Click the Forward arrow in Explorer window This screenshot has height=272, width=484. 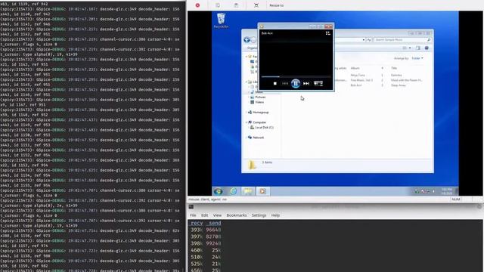[x=253, y=40]
